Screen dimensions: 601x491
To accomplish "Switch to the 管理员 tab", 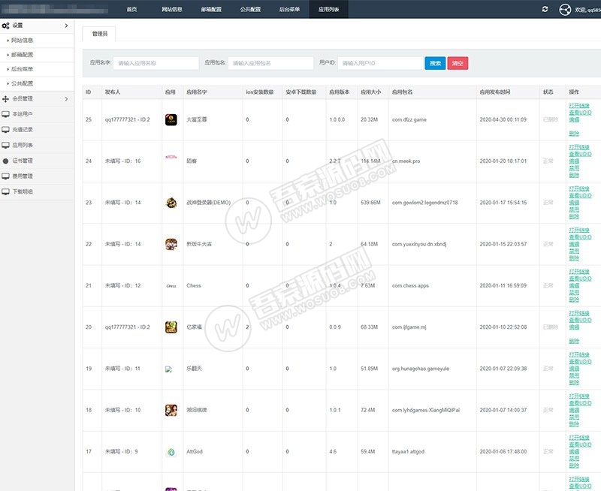I will 100,34.
